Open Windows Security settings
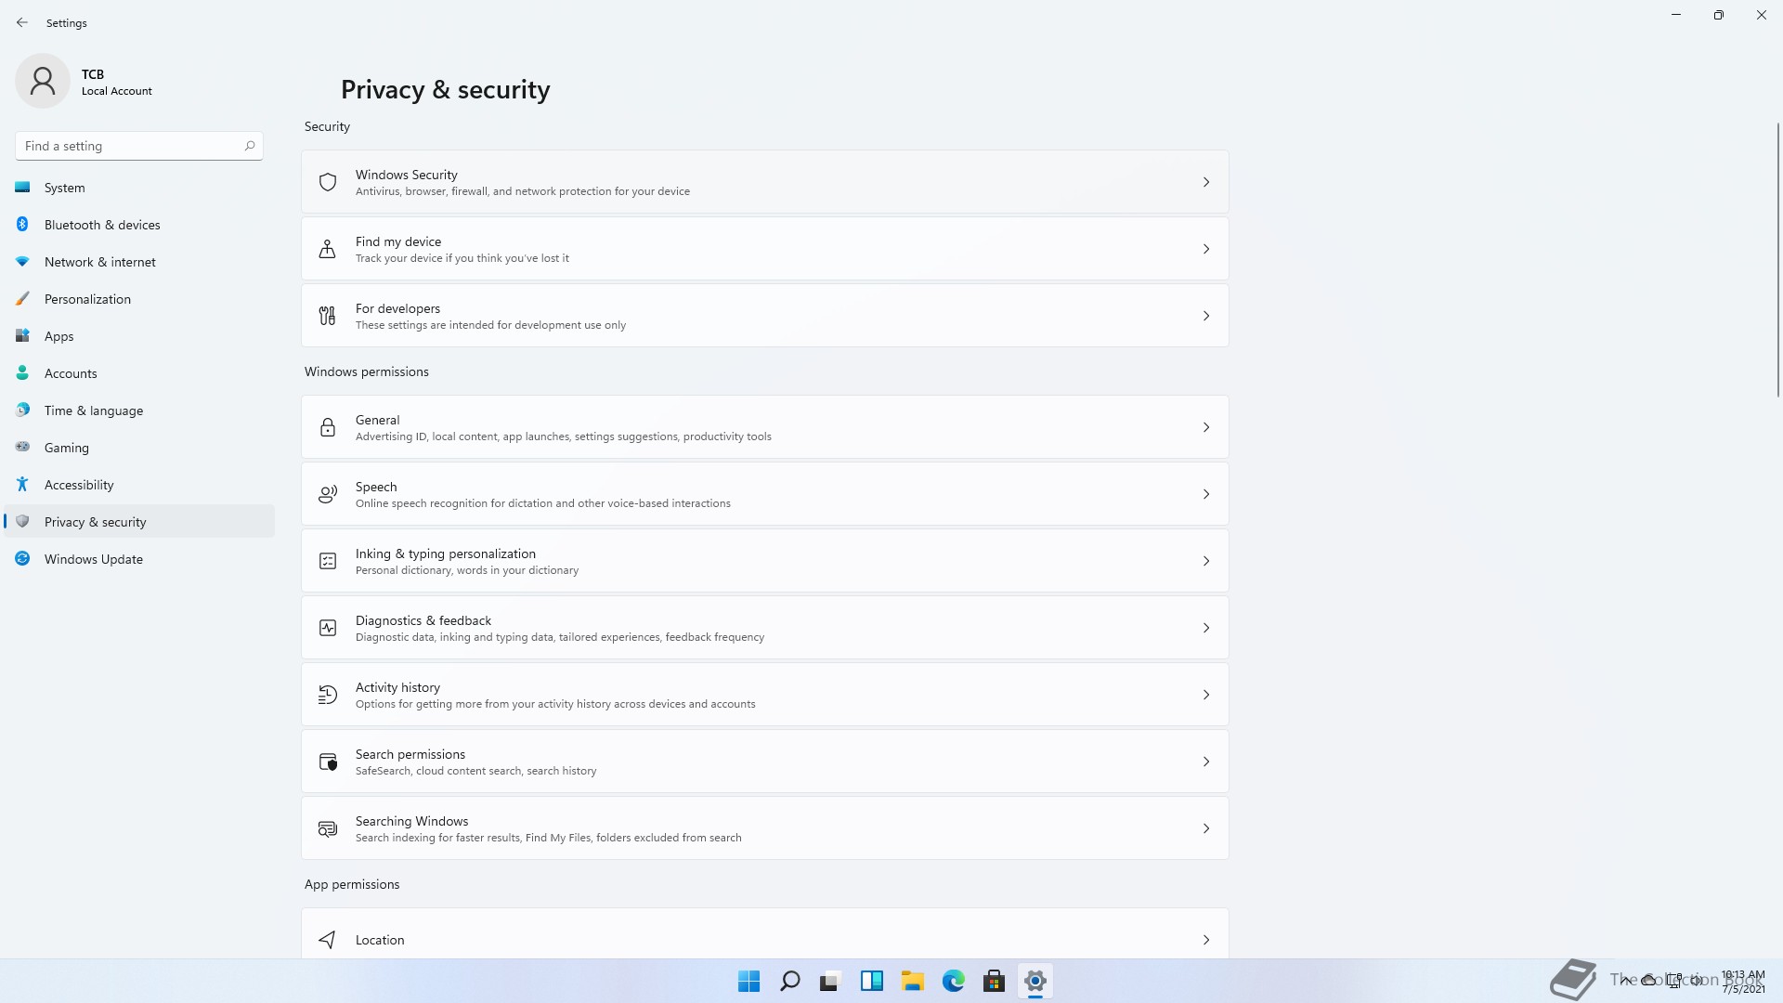 pyautogui.click(x=764, y=182)
